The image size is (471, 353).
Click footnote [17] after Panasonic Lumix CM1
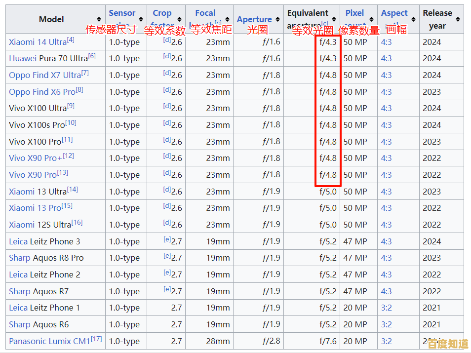97,339
